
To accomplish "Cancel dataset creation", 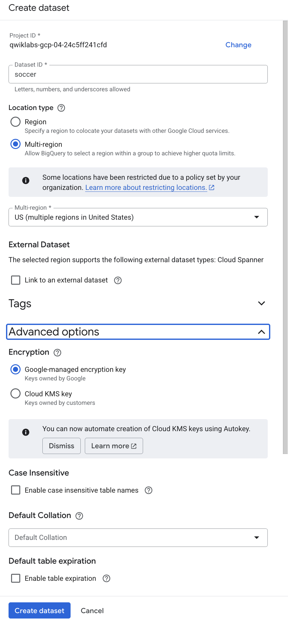I will (92, 611).
